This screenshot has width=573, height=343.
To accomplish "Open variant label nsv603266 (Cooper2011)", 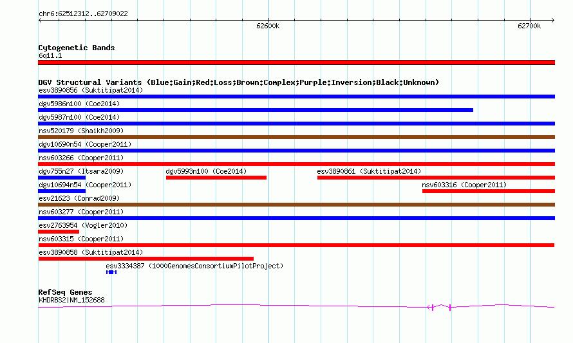I will 81,158.
